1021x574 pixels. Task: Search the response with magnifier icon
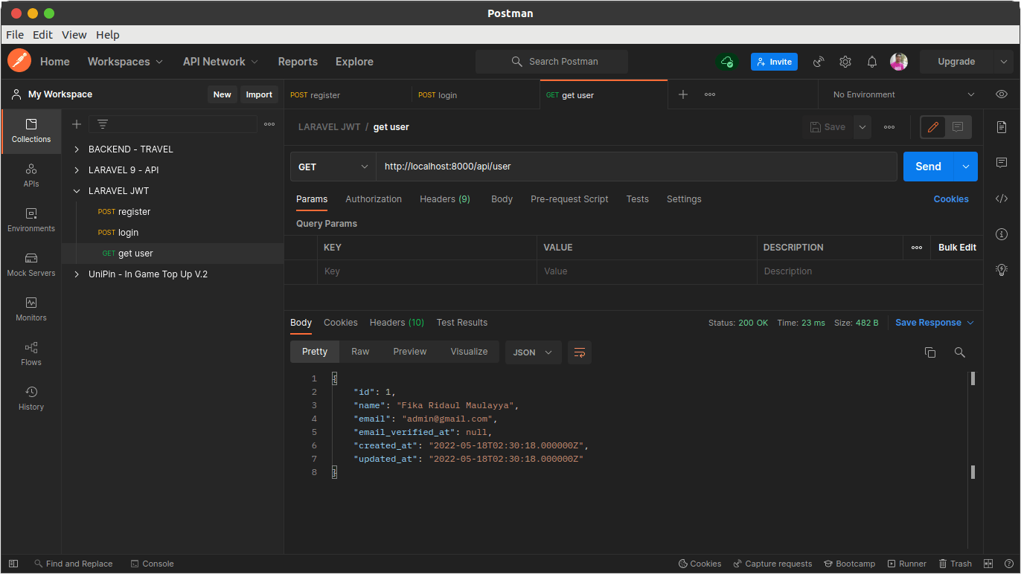point(960,352)
